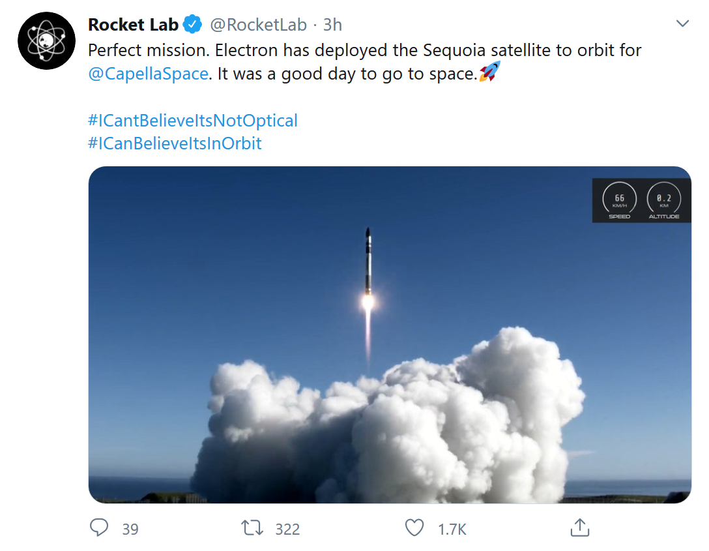
Task: Click the 1.7K likes count
Action: 452,529
